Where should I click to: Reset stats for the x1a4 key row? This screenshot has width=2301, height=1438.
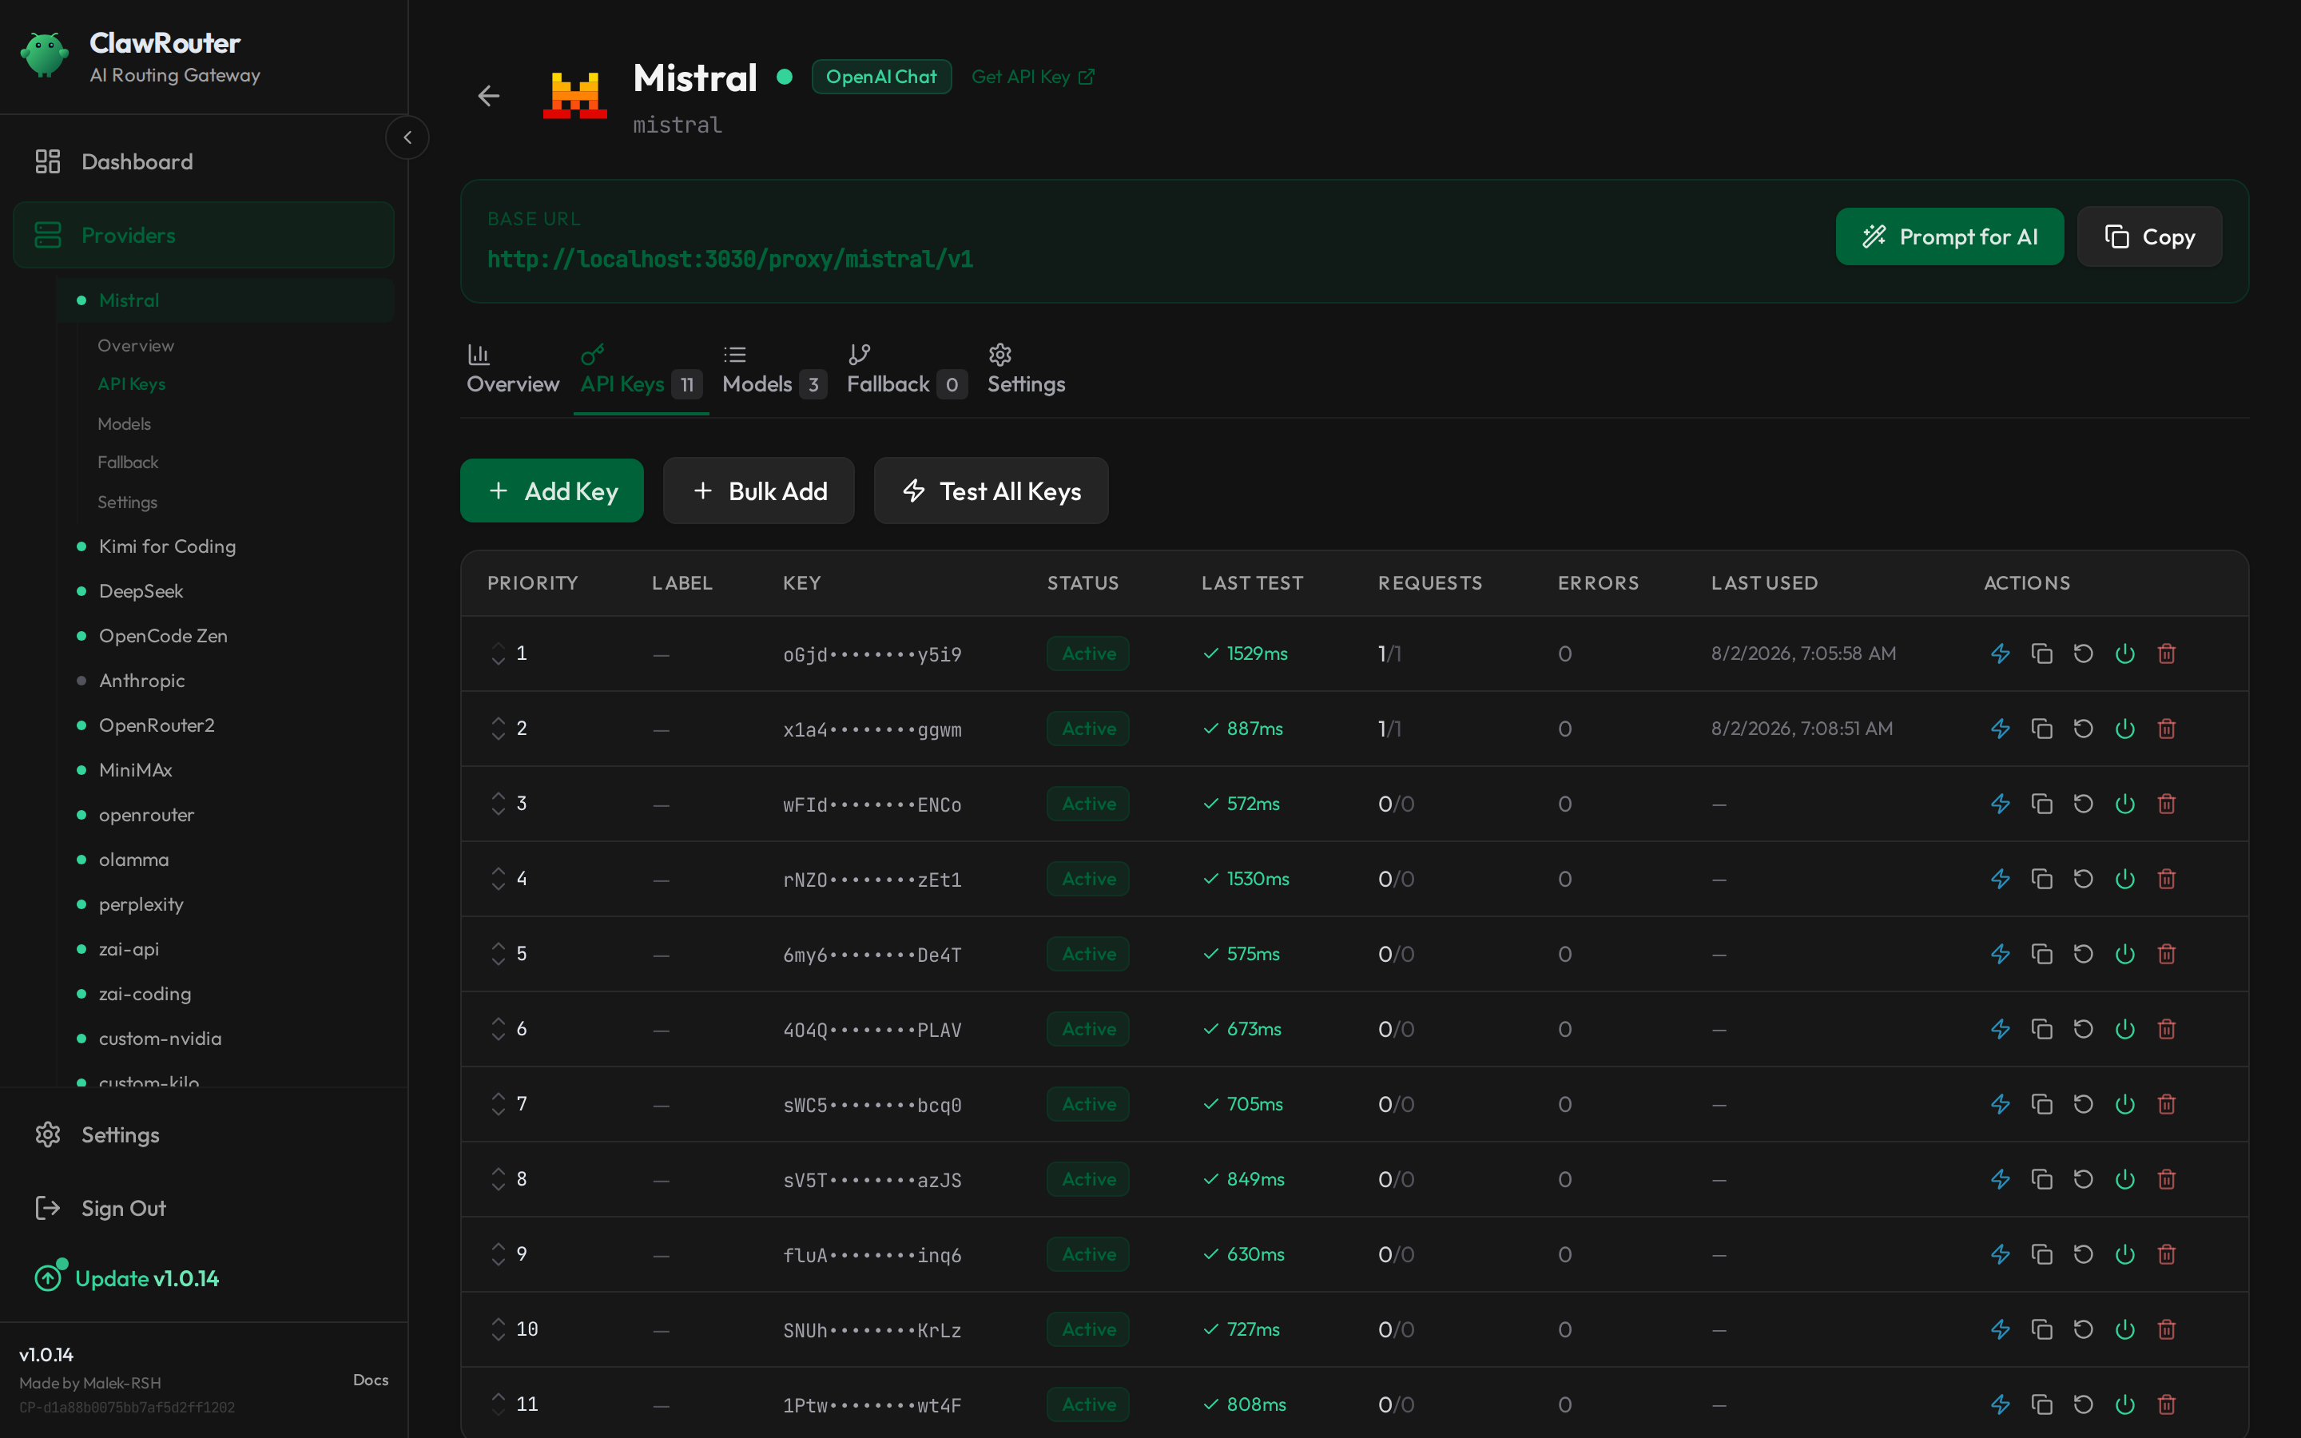(x=2083, y=729)
